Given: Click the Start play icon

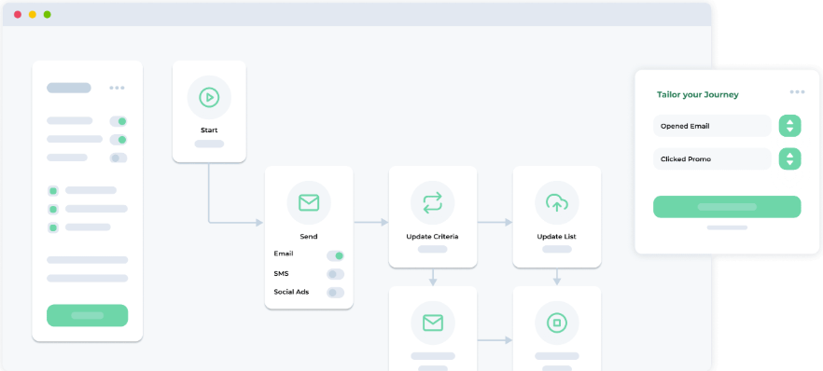Looking at the screenshot, I should [x=209, y=98].
